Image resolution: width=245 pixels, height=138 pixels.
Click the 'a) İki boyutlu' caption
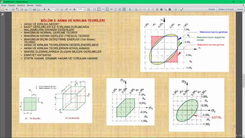[x=33, y=118]
